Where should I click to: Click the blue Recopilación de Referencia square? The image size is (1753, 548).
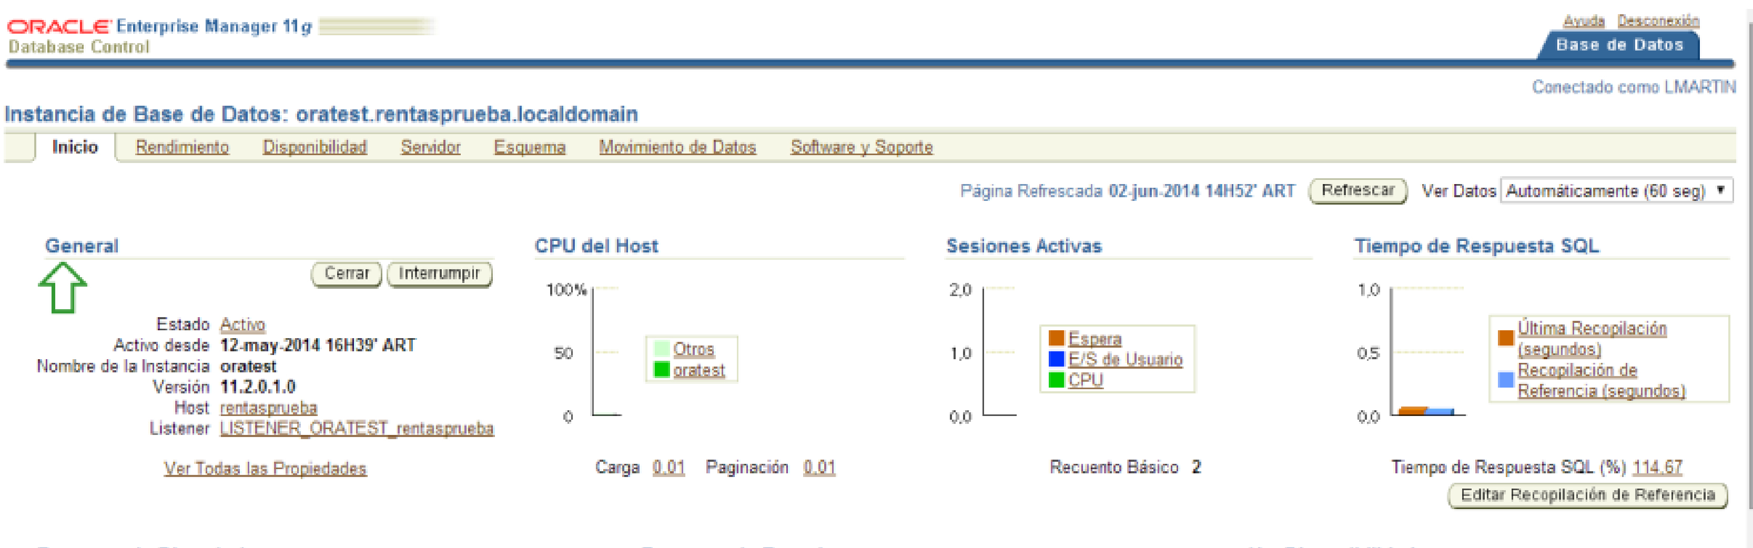1505,380
